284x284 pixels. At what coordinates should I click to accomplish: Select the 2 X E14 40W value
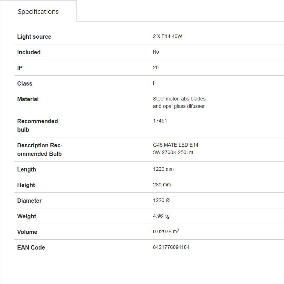(x=168, y=36)
